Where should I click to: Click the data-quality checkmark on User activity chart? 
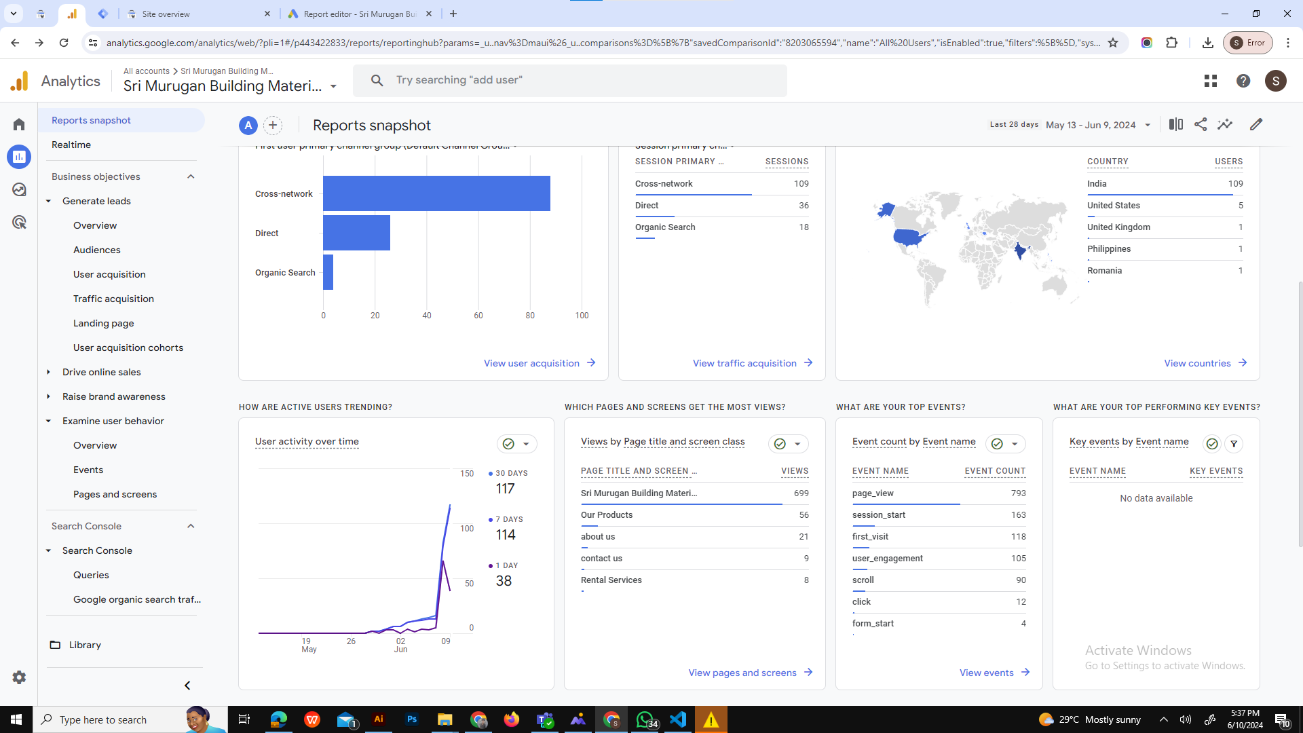point(508,443)
